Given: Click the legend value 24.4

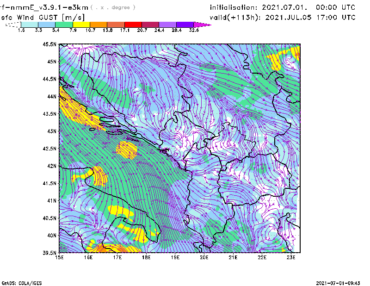Looking at the screenshot, I should [159, 30].
